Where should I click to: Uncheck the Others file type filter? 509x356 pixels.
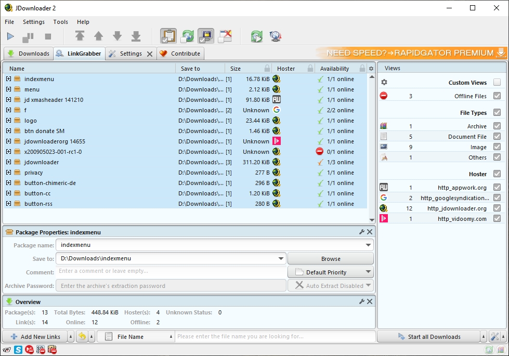click(x=497, y=157)
